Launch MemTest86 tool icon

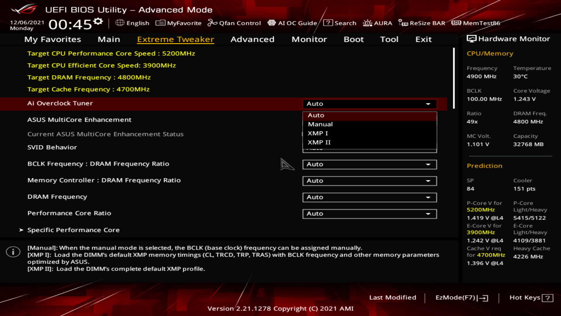coord(456,23)
